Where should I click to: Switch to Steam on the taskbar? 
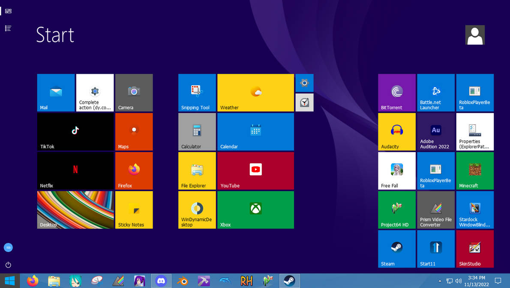(x=289, y=281)
